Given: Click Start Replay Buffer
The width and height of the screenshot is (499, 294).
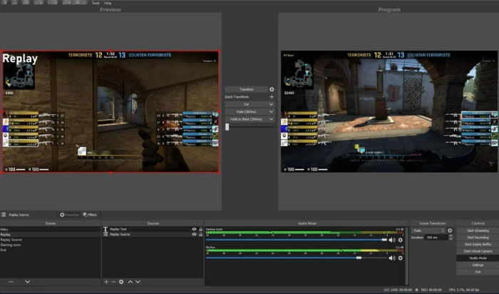Looking at the screenshot, I should pyautogui.click(x=478, y=244).
